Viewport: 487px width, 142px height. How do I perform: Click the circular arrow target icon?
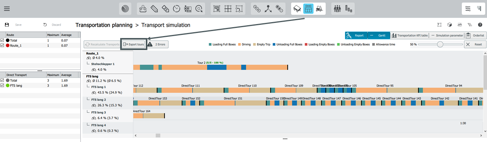click(199, 9)
